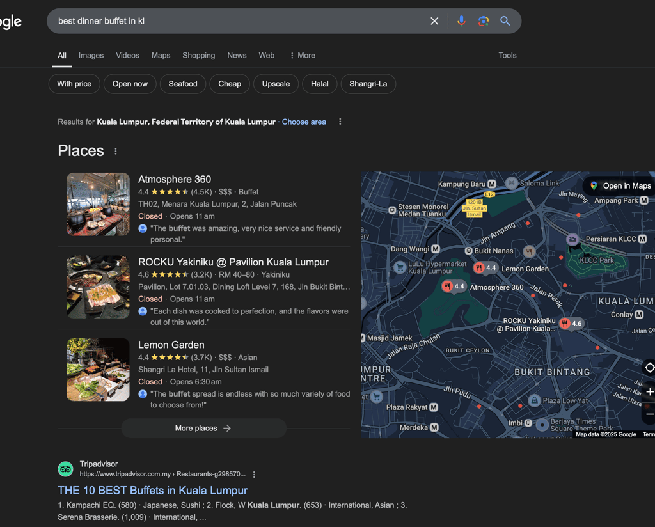Click Merdeka station label on map
This screenshot has height=527, width=655.
click(414, 427)
